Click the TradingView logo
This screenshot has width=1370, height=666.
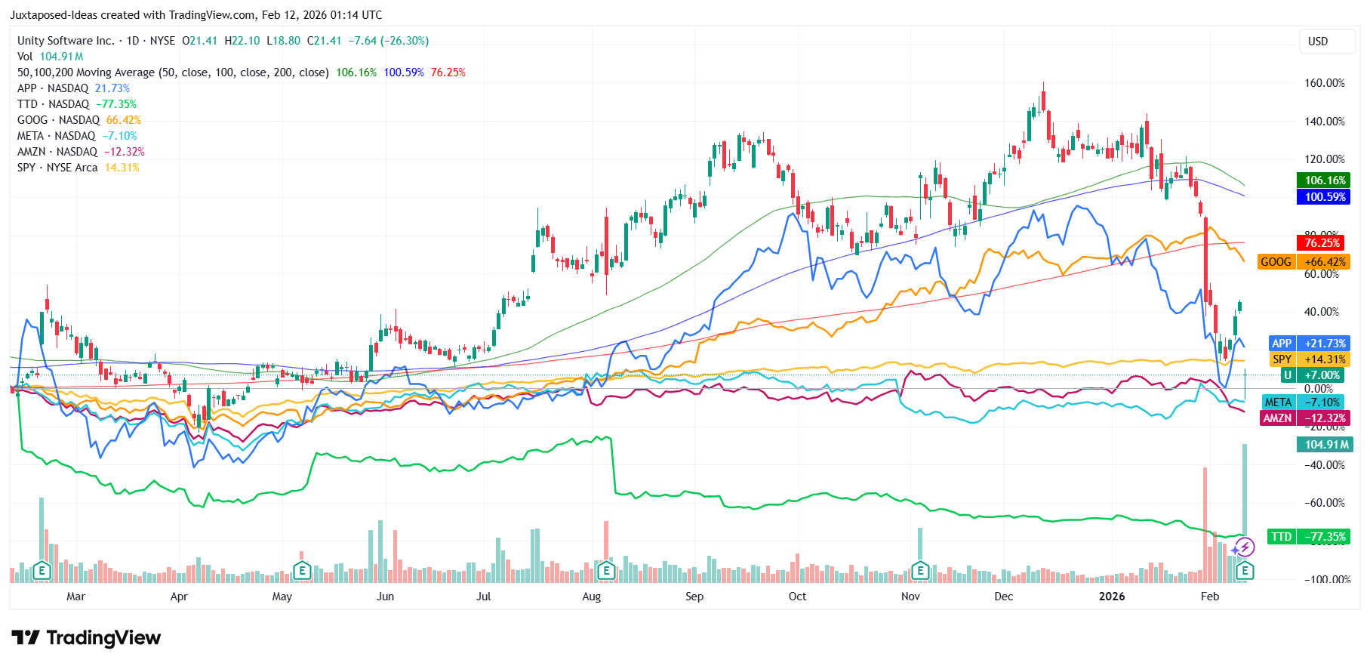[x=86, y=638]
